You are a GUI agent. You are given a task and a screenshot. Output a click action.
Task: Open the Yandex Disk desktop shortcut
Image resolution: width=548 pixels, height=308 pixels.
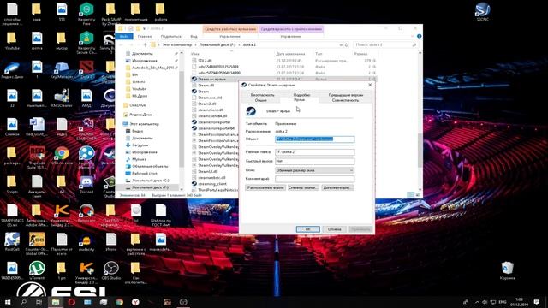pyautogui.click(x=12, y=69)
